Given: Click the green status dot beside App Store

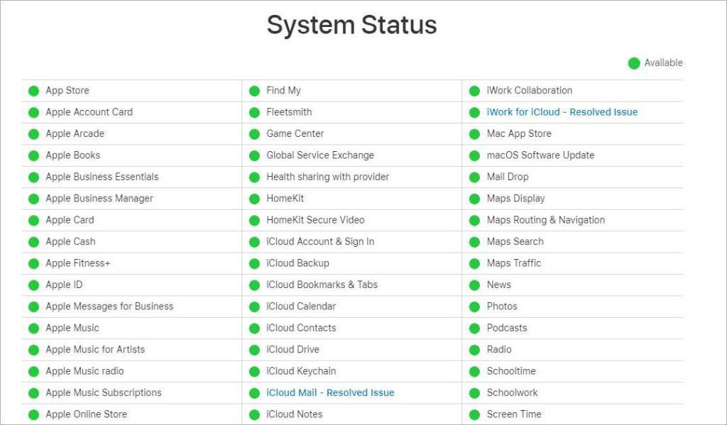Looking at the screenshot, I should 32,90.
